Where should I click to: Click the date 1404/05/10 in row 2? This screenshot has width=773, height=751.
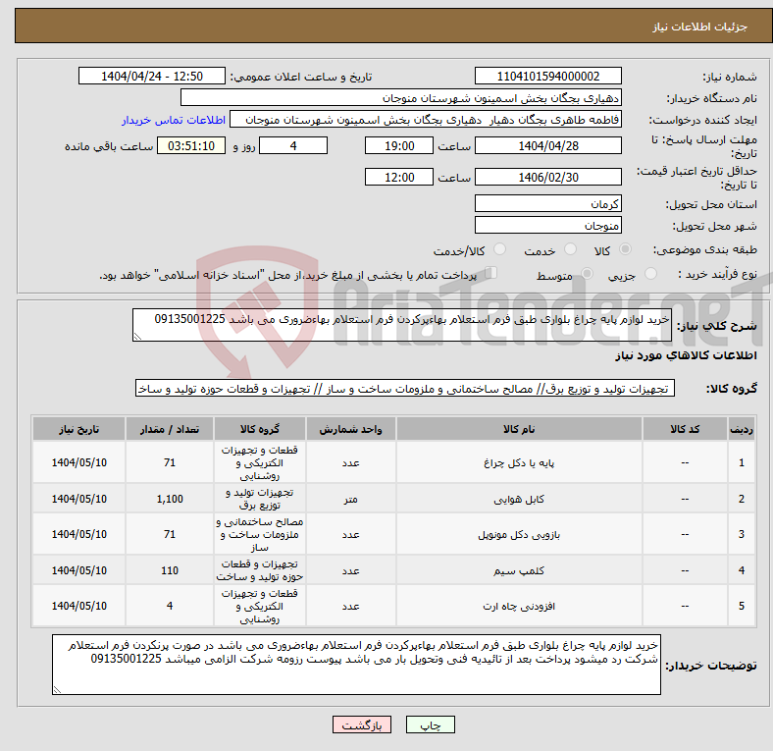pyautogui.click(x=78, y=499)
